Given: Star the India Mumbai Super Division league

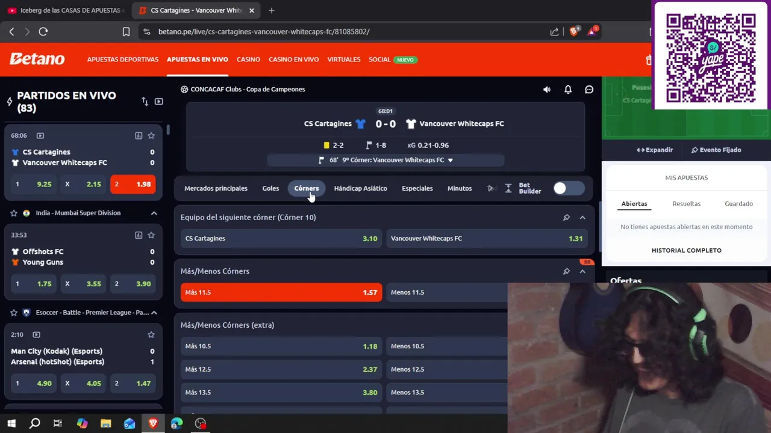Looking at the screenshot, I should coord(14,213).
